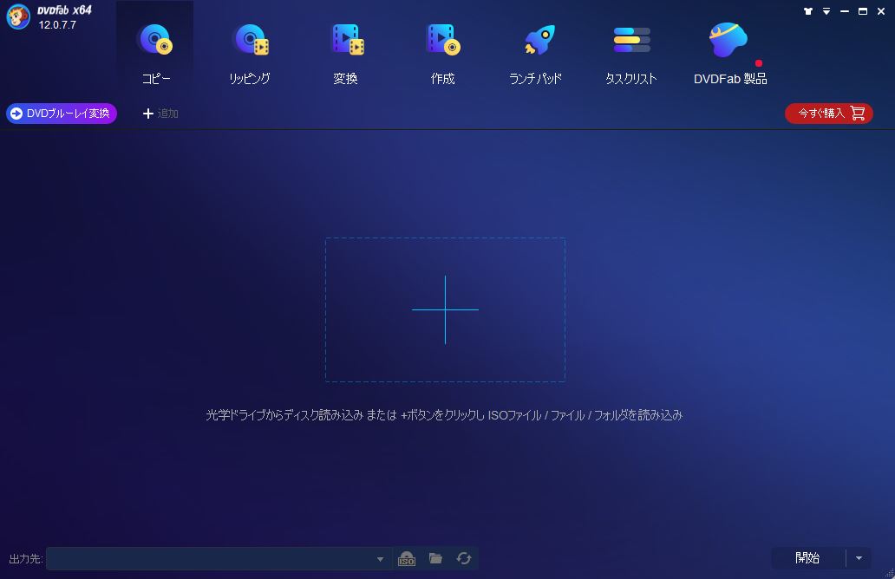Click the refresh output destination icon
This screenshot has height=579, width=895.
(x=464, y=559)
